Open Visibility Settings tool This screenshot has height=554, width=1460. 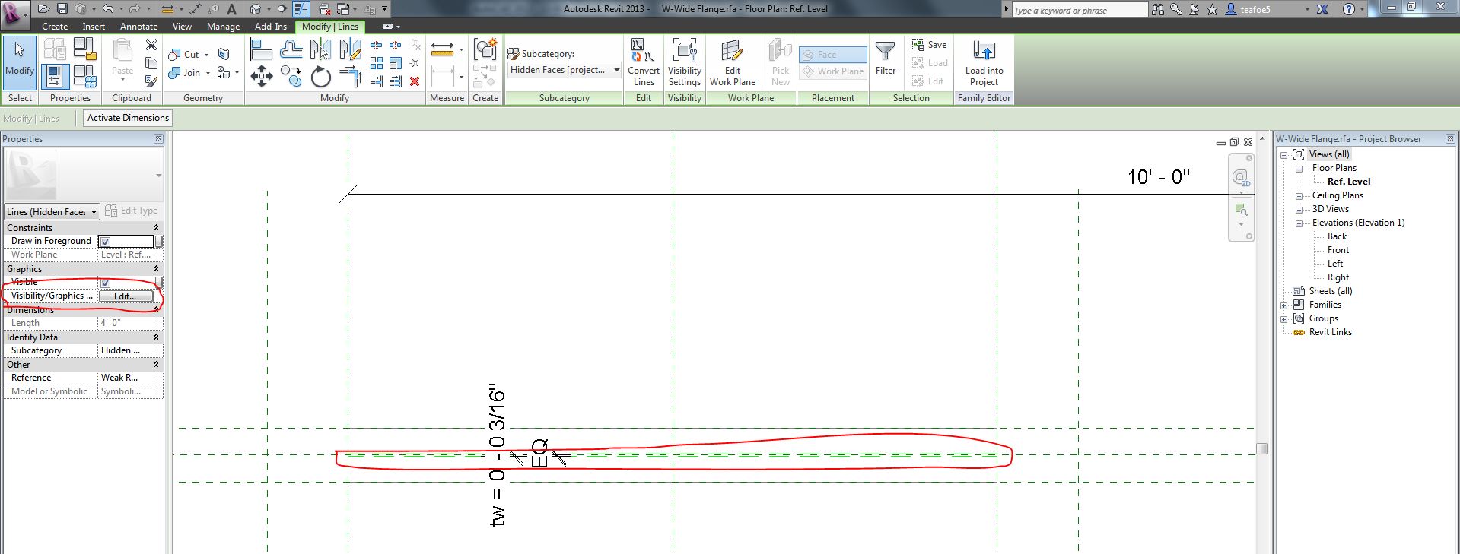point(685,62)
